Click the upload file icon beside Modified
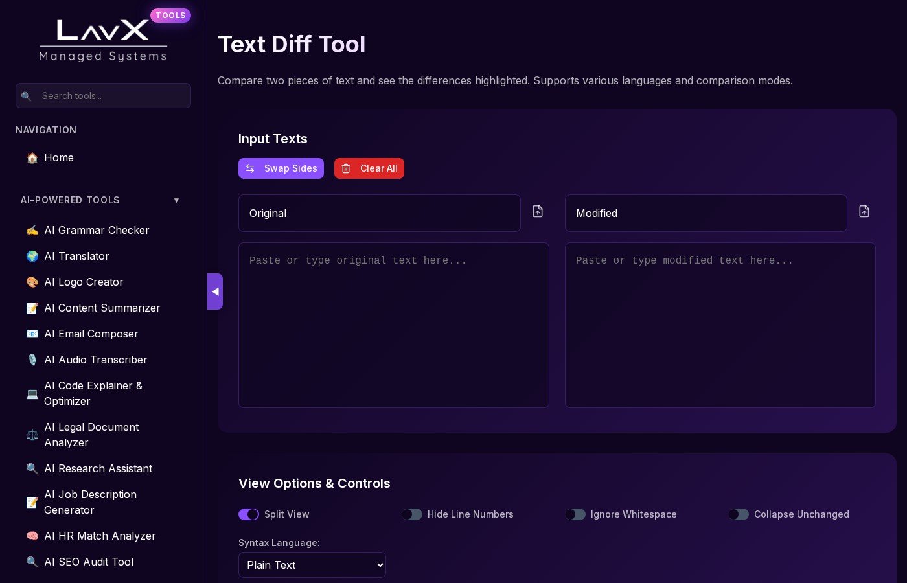The width and height of the screenshot is (907, 583). [864, 212]
